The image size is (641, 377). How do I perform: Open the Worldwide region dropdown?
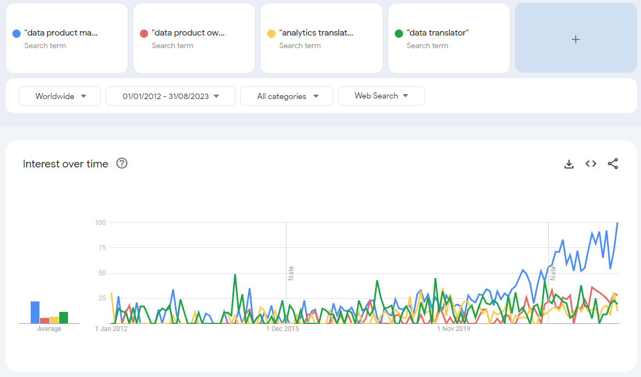(x=60, y=96)
